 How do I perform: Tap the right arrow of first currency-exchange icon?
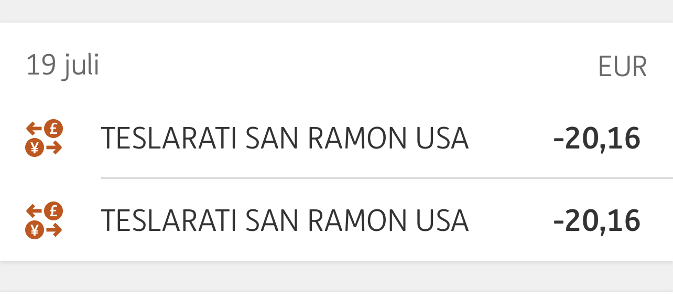[x=54, y=148]
